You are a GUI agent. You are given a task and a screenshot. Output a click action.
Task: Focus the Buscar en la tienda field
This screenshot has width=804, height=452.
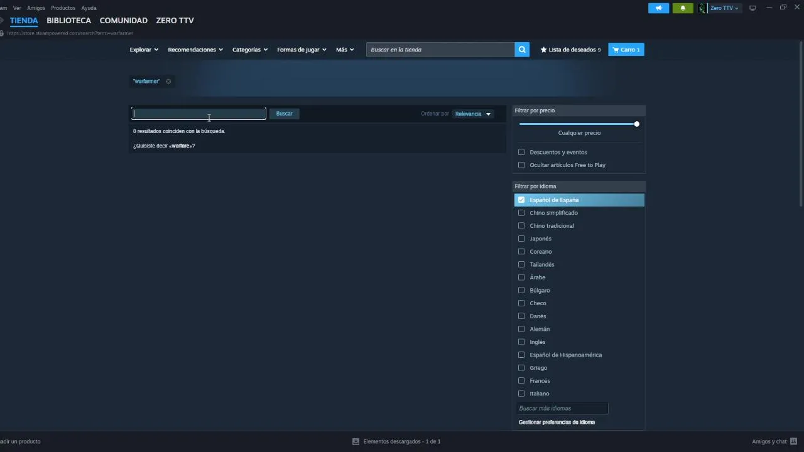(x=440, y=50)
